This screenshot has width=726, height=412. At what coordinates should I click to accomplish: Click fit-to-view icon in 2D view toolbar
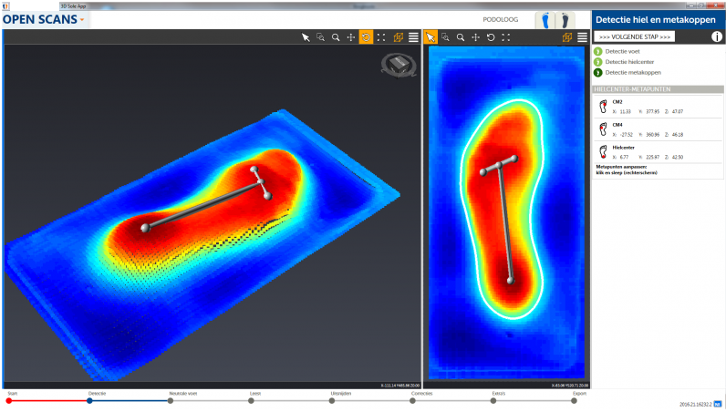(507, 37)
